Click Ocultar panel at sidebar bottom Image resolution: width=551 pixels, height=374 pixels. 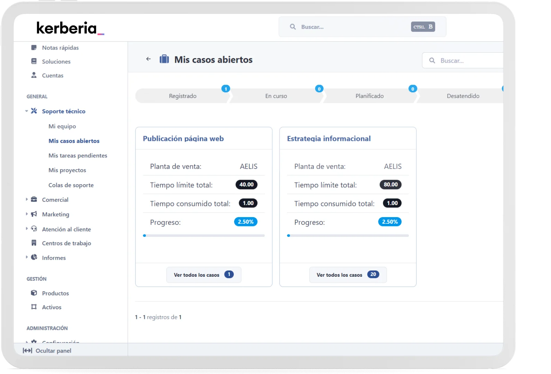(x=47, y=350)
